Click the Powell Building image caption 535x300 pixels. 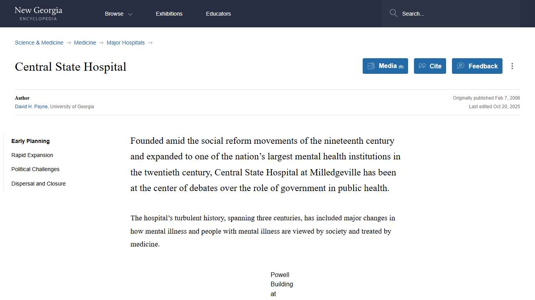[x=282, y=284]
